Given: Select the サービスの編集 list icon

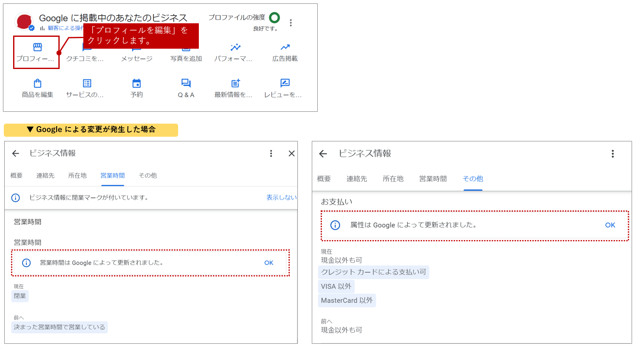Looking at the screenshot, I should [87, 83].
